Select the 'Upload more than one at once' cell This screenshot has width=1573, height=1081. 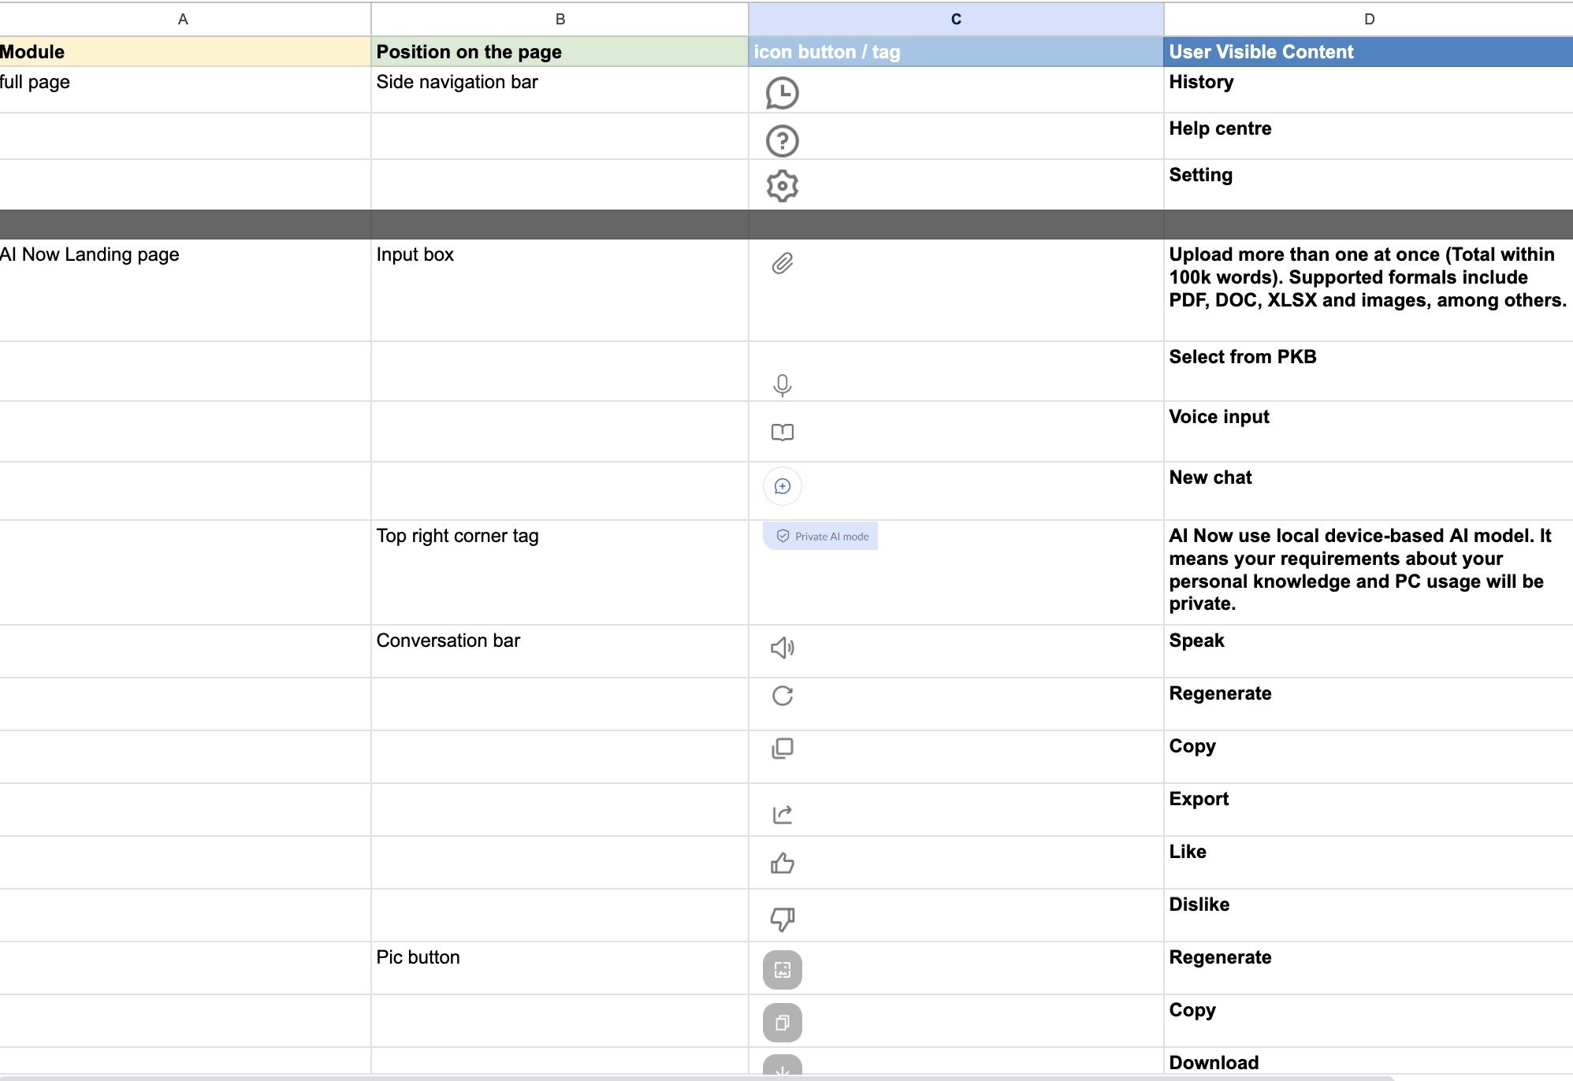click(x=1369, y=290)
